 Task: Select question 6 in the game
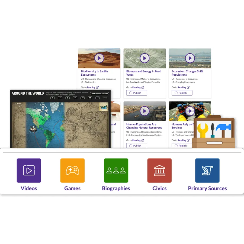pos(52,98)
